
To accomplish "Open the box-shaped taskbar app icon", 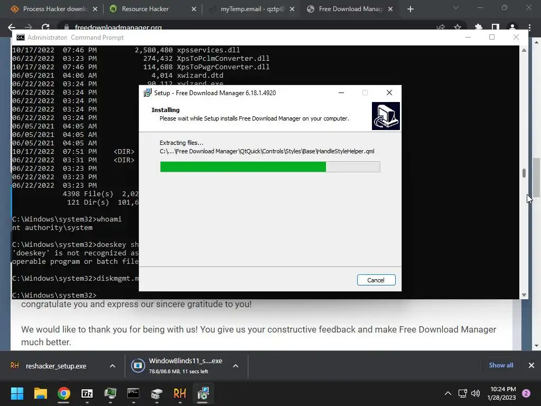I will point(156,393).
